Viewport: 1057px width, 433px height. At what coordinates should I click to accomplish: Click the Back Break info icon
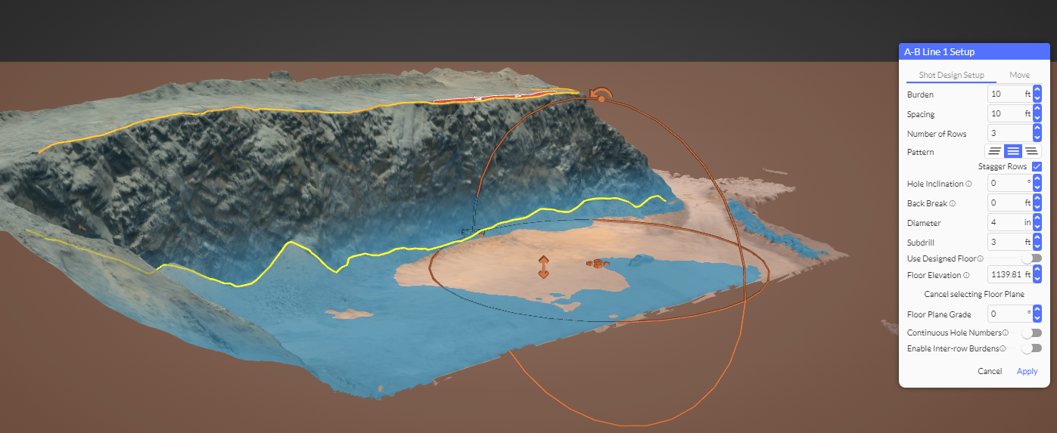coord(952,204)
